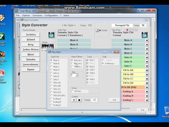Viewport: 169px width, 127px height.
Task: Play speaker icon for Ending C row
Action: (x=147, y=100)
